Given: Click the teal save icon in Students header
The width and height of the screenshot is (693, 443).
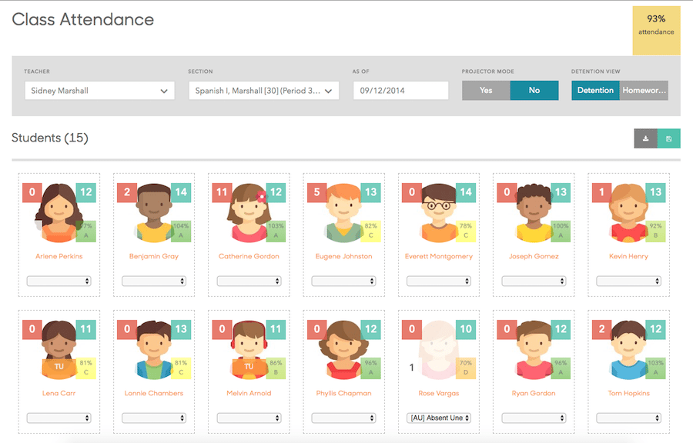Looking at the screenshot, I should (668, 138).
